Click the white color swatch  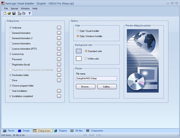(x=79, y=58)
